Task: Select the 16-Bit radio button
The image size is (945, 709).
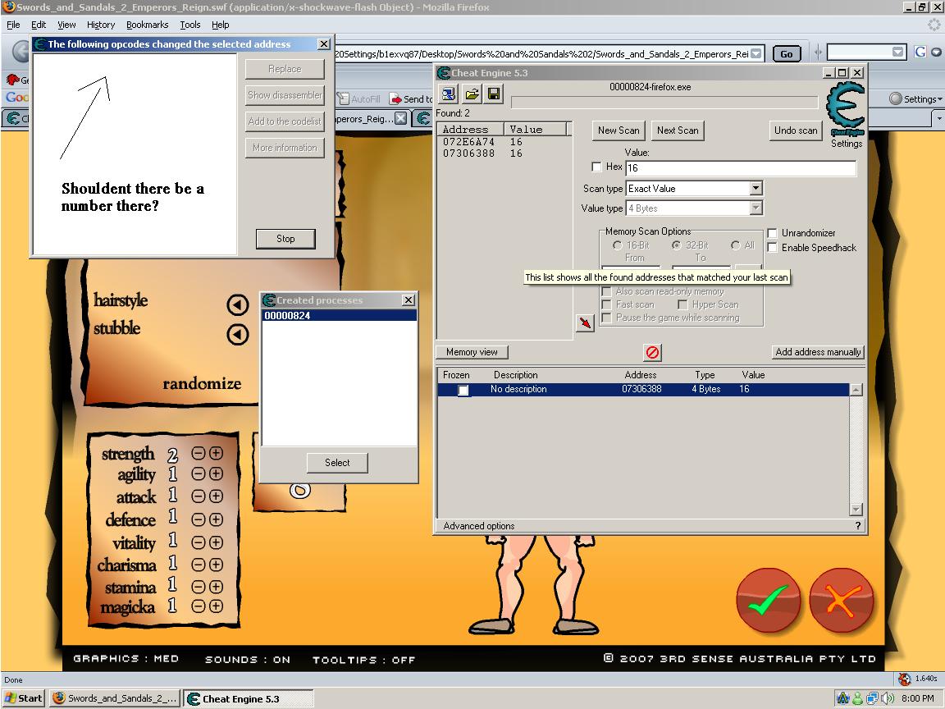Action: [617, 245]
